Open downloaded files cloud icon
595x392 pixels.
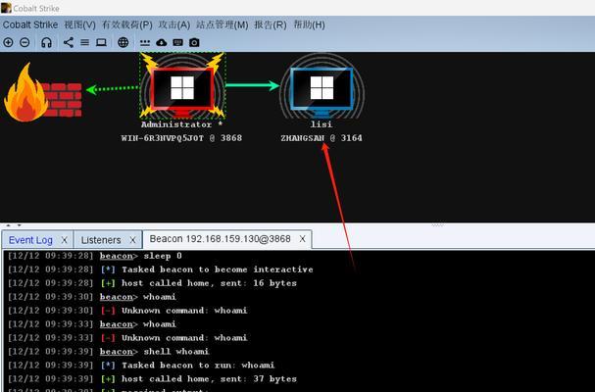[x=162, y=42]
